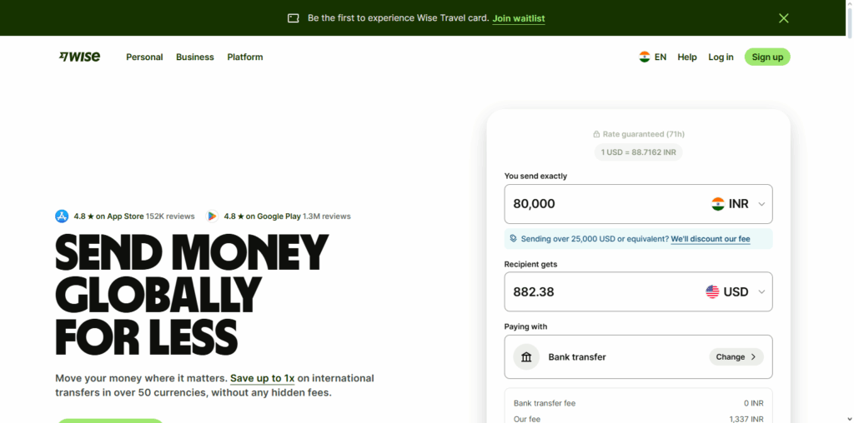The image size is (854, 423).
Task: Open the INR send currency dropdown
Action: tap(740, 204)
